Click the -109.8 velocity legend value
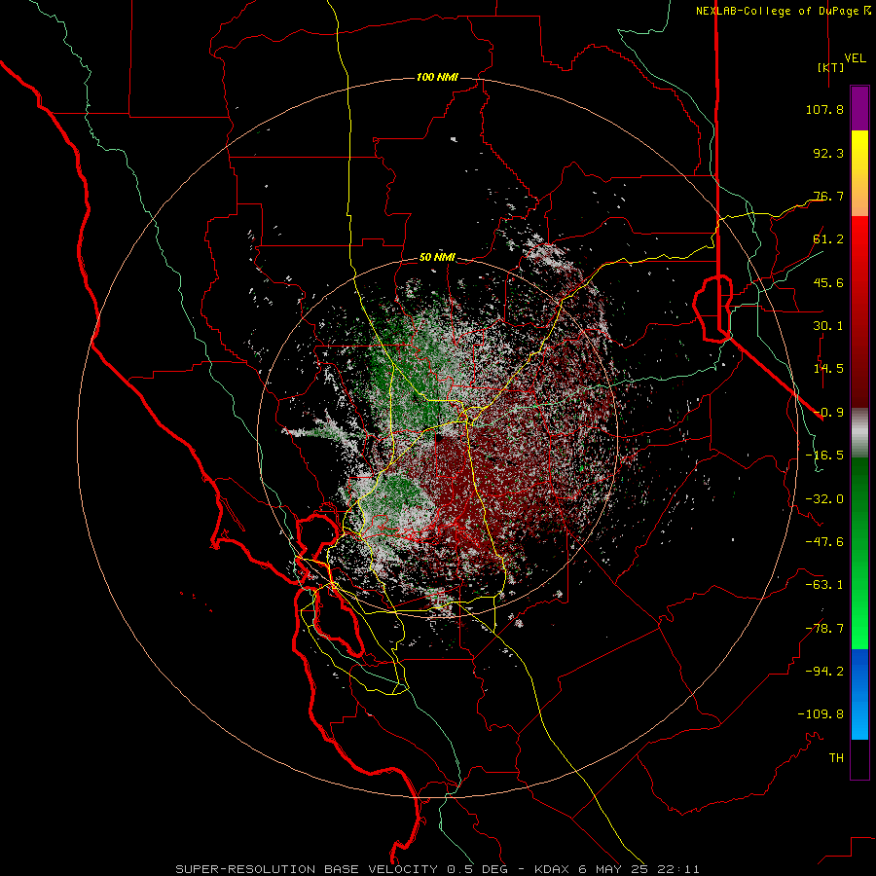The image size is (876, 876). (x=821, y=714)
